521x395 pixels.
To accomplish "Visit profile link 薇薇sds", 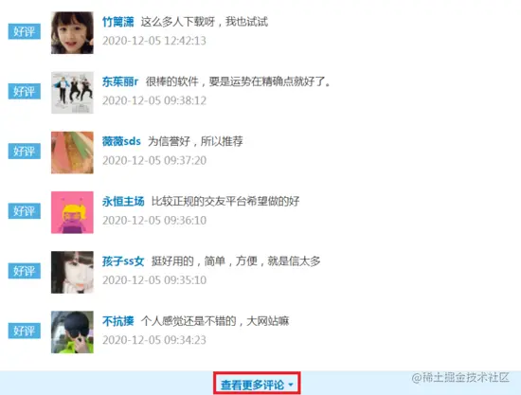I will click(121, 141).
